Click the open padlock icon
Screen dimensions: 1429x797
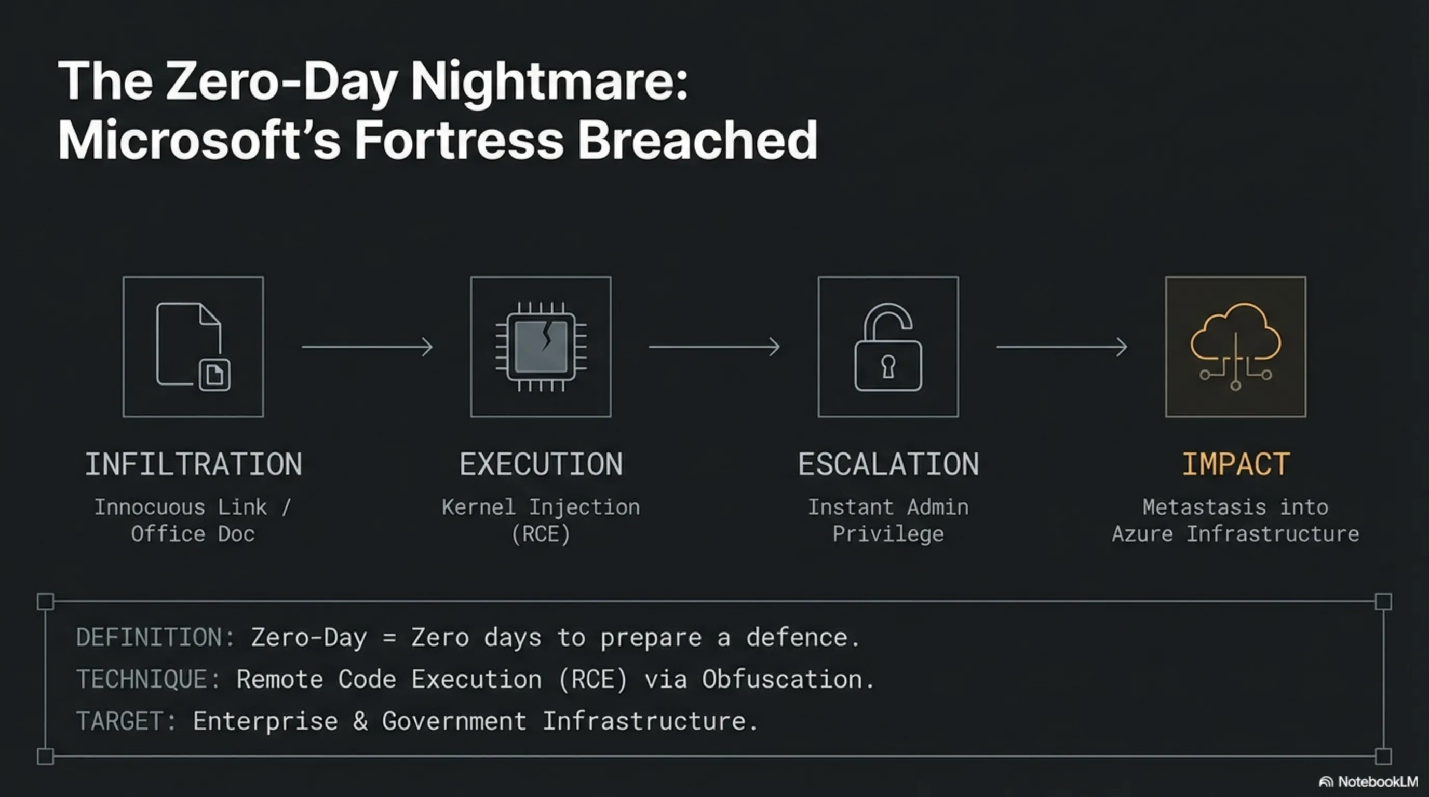point(888,347)
